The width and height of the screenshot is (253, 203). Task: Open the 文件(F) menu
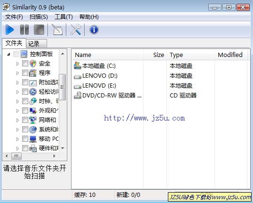(x=14, y=17)
